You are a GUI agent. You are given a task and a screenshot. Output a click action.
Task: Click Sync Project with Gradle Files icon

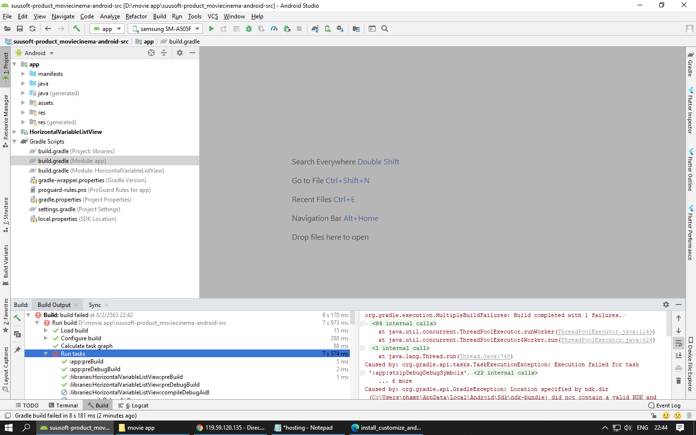coord(315,29)
